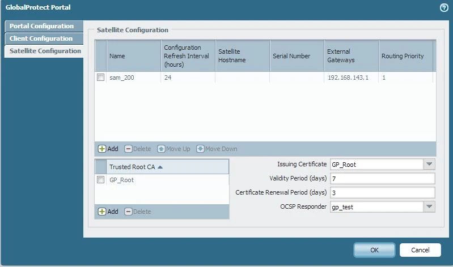Click the Configuration Refresh Interval column header
Screen dimensions: 453x267
coord(188,56)
